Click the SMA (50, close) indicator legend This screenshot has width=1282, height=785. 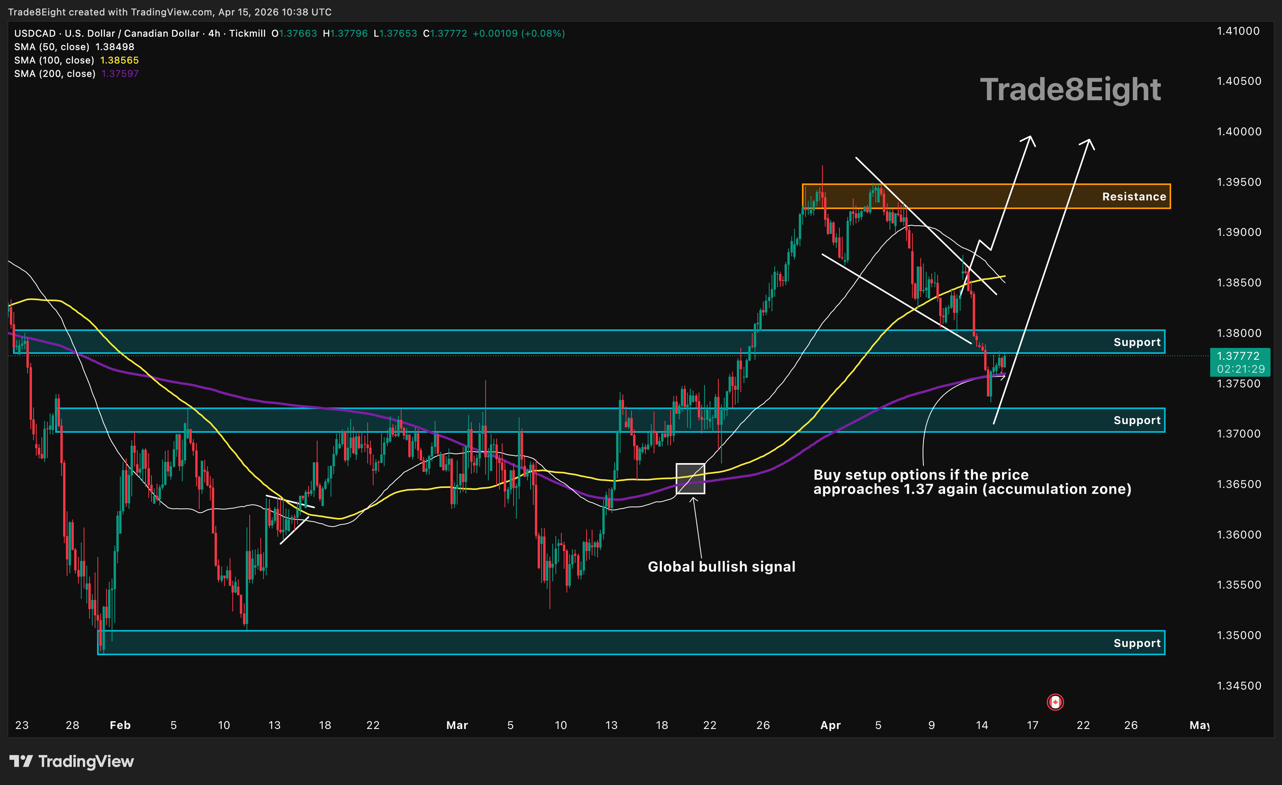point(74,47)
